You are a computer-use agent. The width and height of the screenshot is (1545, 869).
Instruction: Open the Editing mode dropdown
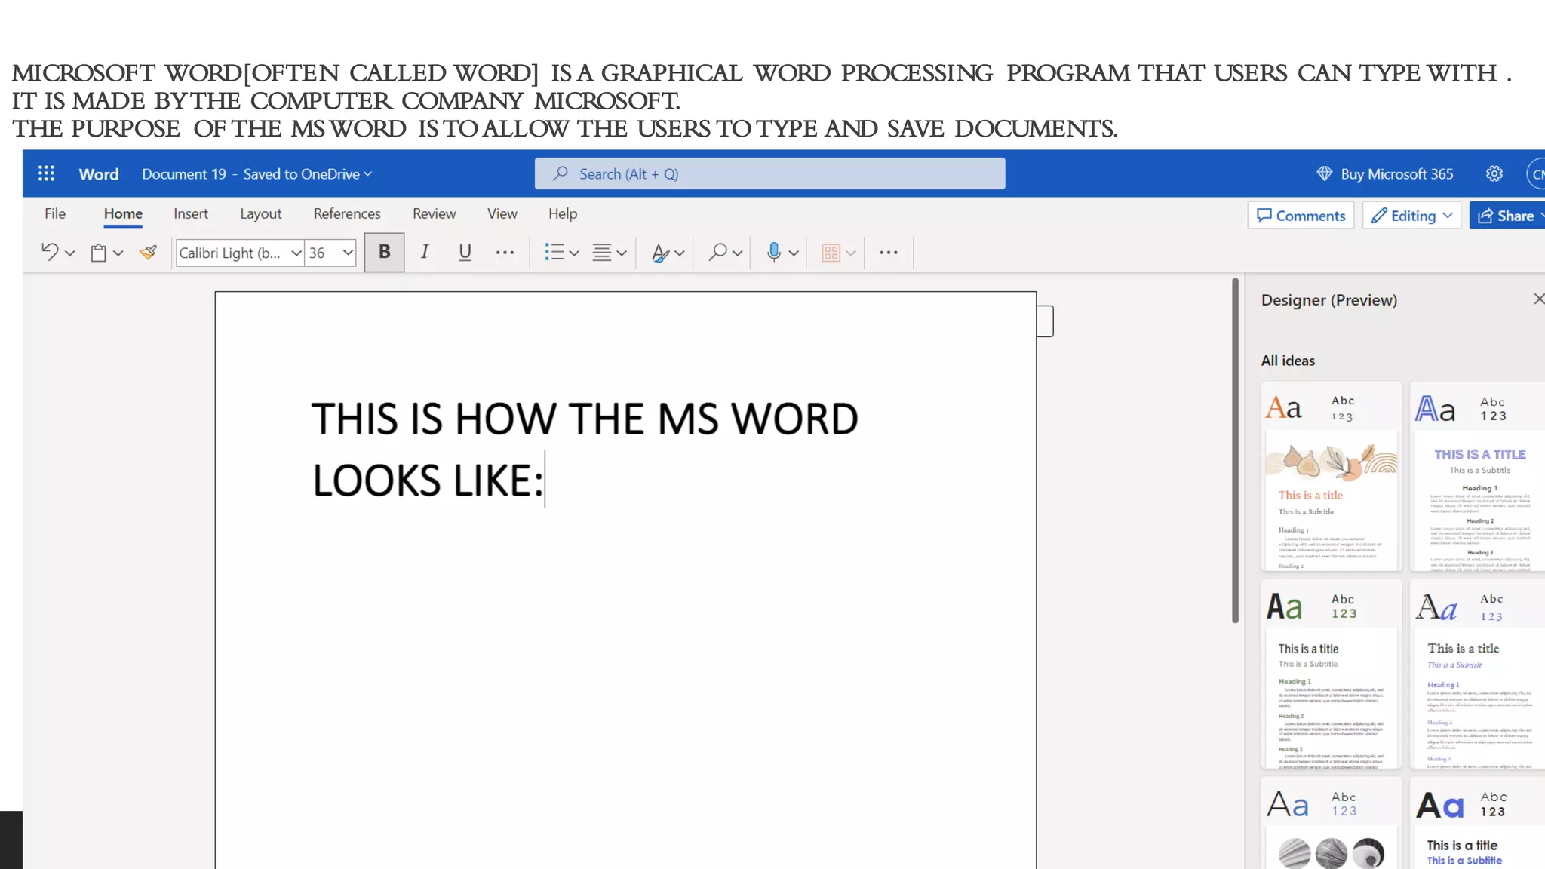tap(1411, 216)
